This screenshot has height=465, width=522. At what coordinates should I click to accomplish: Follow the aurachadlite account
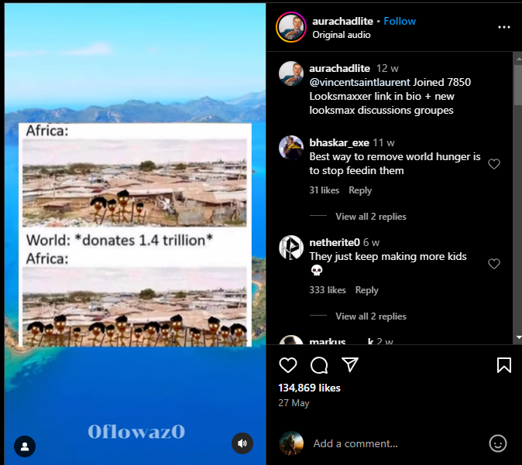400,21
